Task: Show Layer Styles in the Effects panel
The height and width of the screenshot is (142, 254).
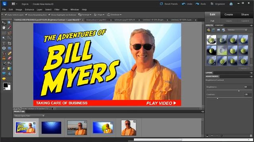Action: pos(214,30)
